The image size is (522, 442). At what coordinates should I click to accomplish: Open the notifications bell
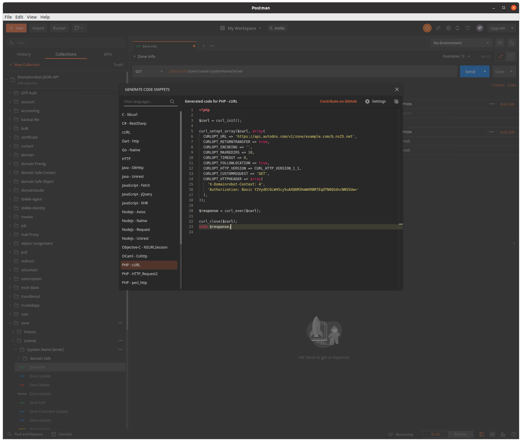point(457,28)
